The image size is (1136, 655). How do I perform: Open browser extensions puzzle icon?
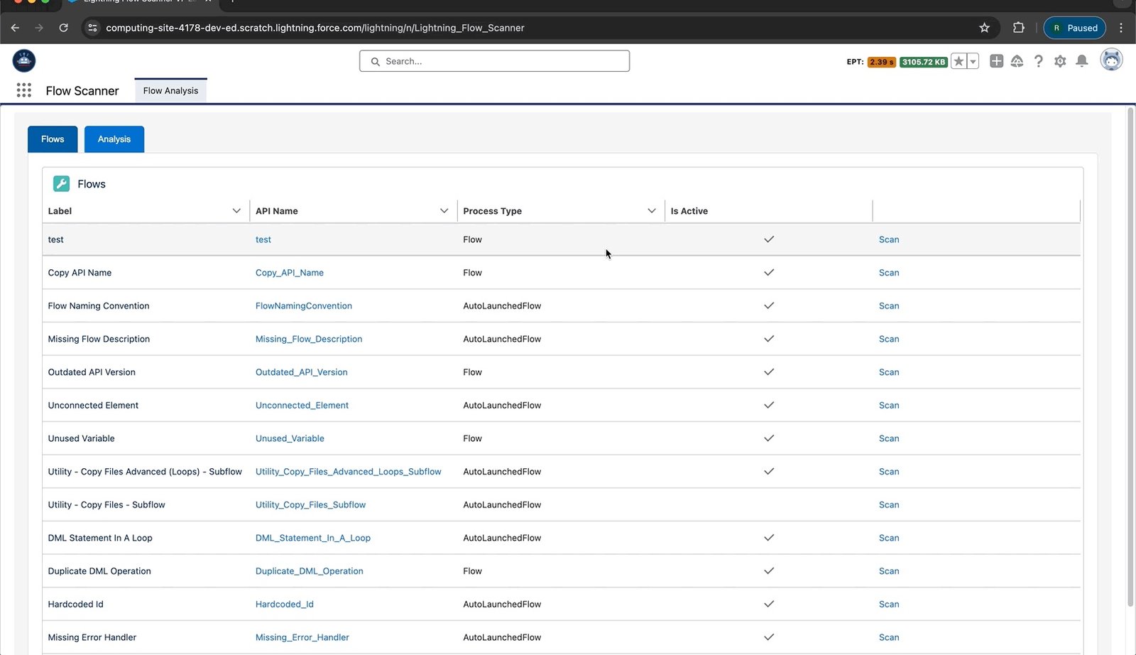coord(1019,28)
